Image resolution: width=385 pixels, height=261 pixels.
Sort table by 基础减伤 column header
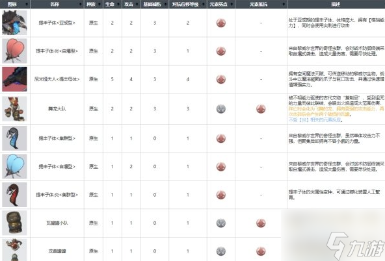(154, 4)
